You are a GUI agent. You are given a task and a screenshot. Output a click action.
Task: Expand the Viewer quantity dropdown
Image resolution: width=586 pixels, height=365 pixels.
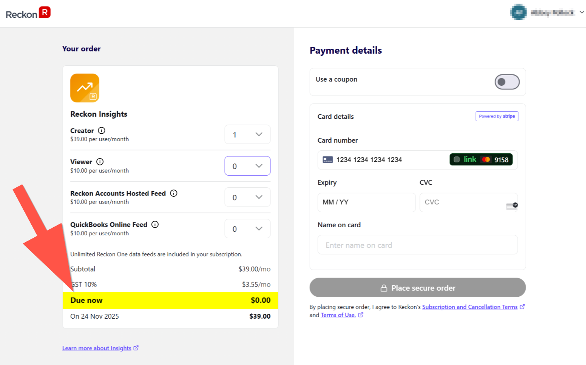[x=247, y=166]
